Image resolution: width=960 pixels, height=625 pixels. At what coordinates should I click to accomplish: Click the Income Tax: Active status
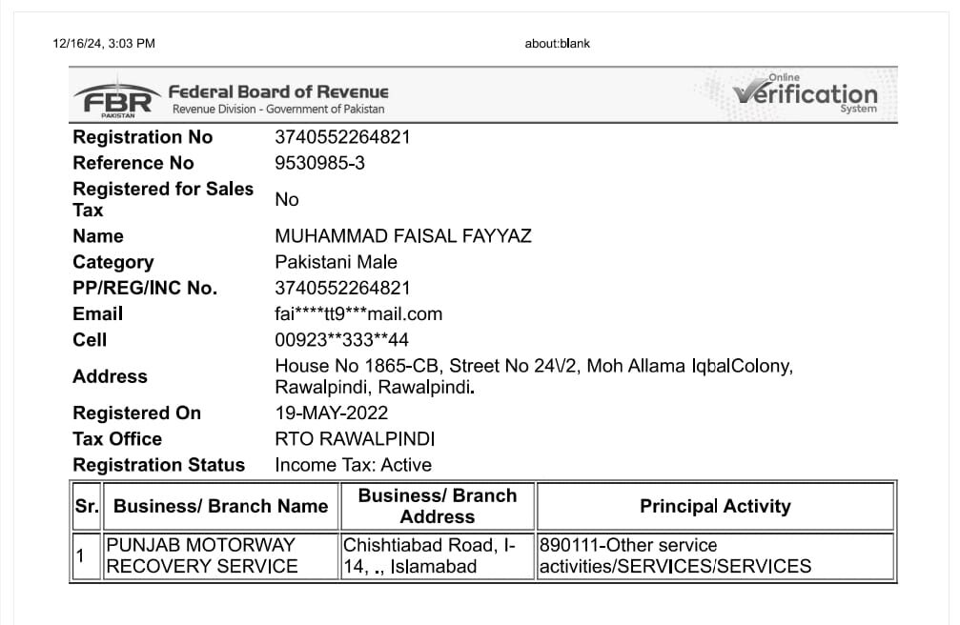coord(353,465)
